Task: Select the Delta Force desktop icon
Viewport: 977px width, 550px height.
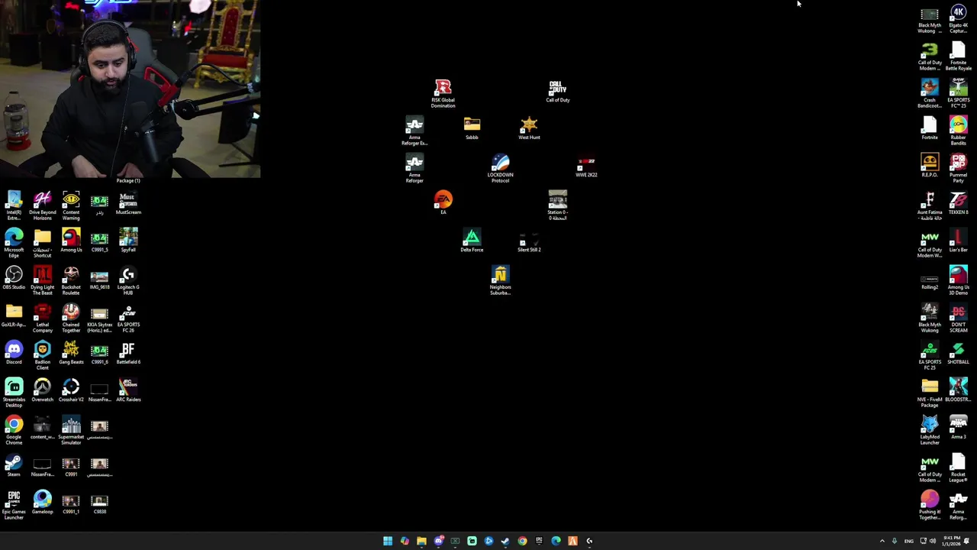Action: 472,241
